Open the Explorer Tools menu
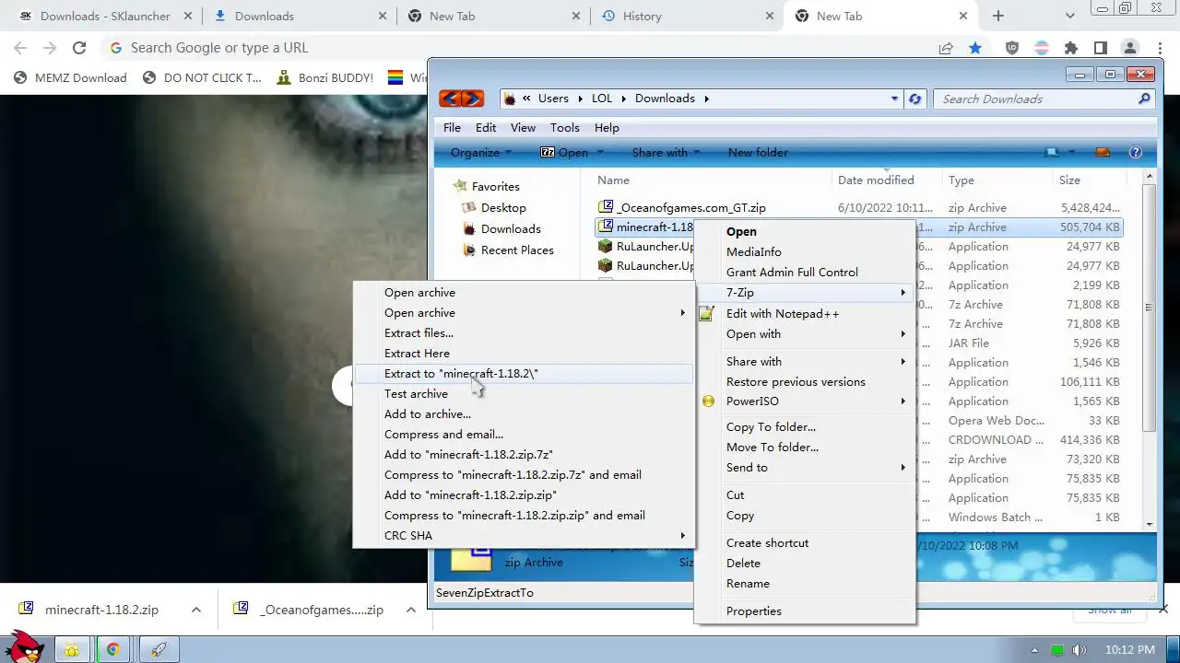This screenshot has height=663, width=1180. [565, 127]
